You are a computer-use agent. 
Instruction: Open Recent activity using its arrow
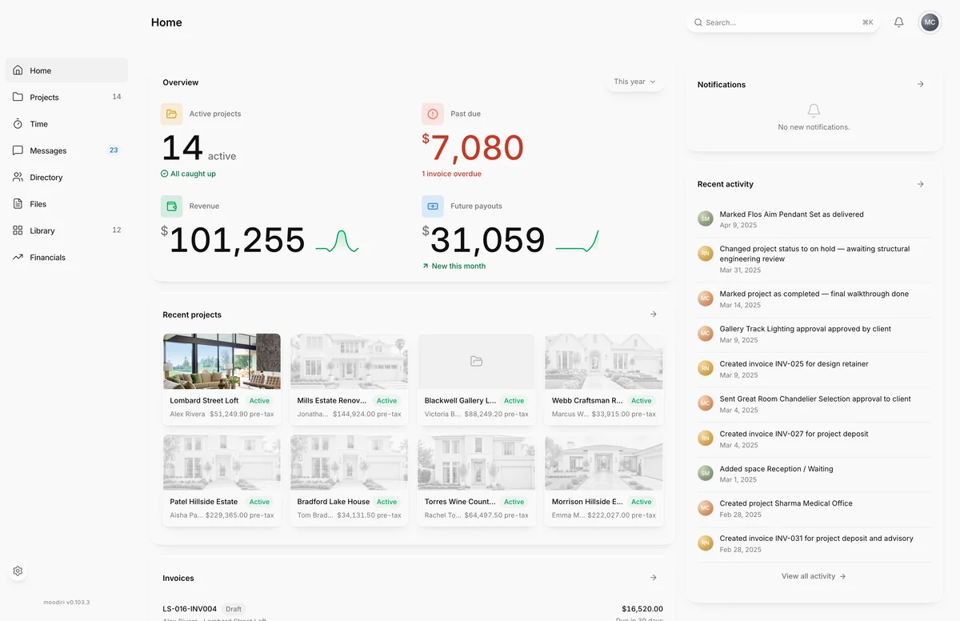(921, 184)
